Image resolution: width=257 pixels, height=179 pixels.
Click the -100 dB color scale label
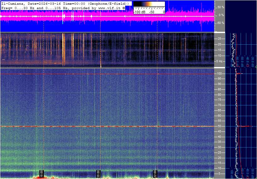tap(139, 12)
